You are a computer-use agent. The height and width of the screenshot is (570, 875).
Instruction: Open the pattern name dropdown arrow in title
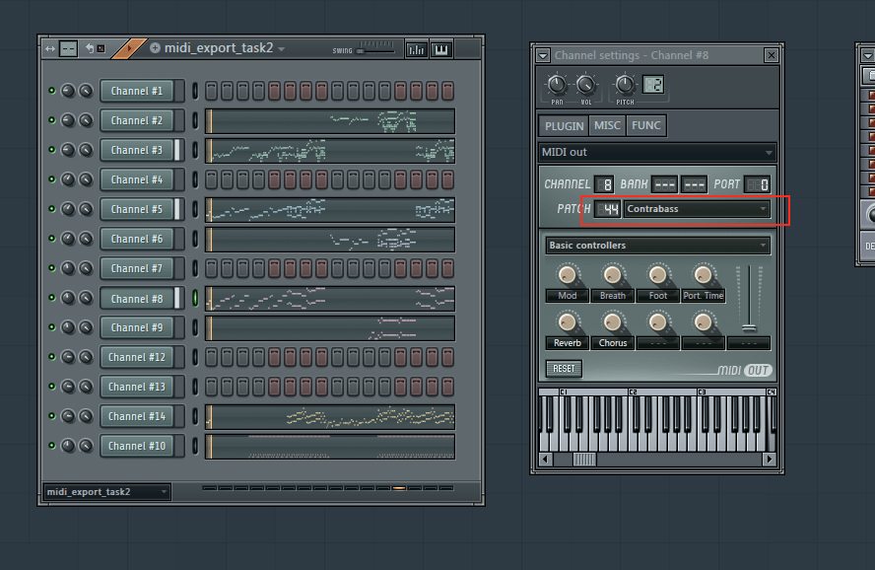[x=281, y=49]
